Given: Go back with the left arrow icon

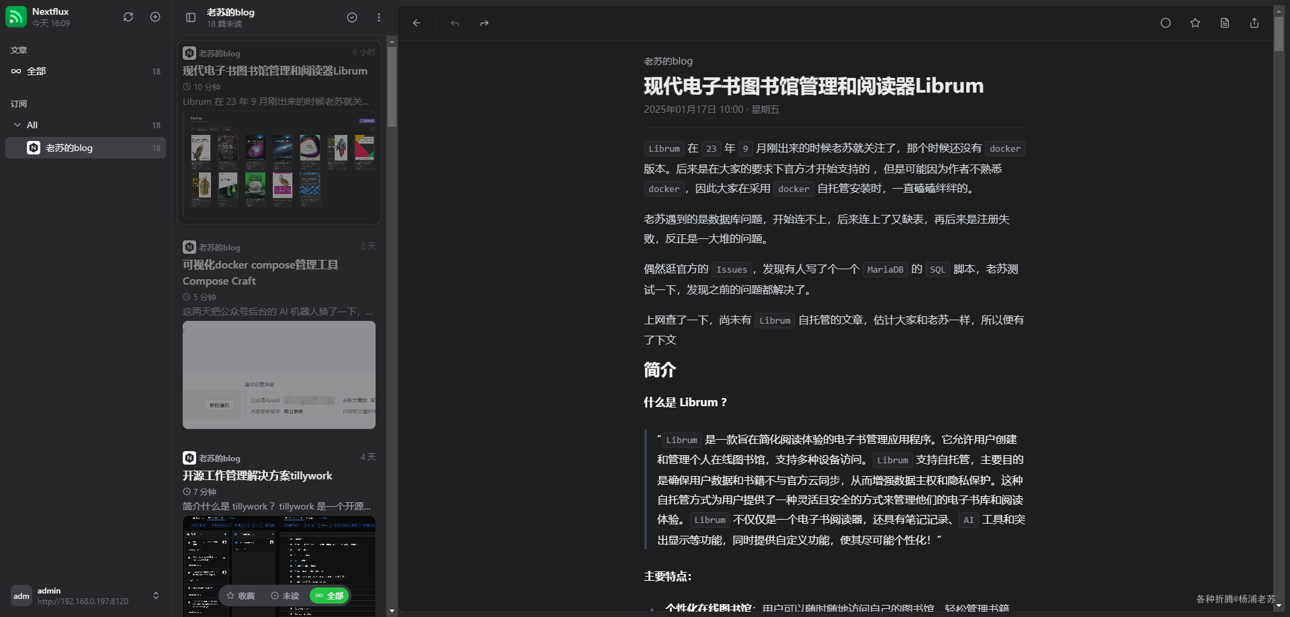Looking at the screenshot, I should tap(417, 23).
